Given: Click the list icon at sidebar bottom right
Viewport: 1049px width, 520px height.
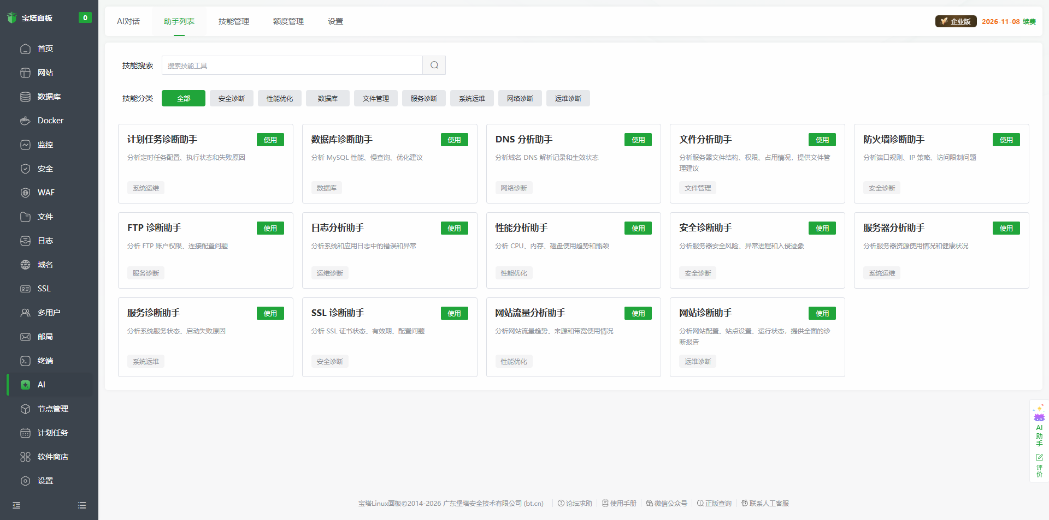Looking at the screenshot, I should pos(82,505).
